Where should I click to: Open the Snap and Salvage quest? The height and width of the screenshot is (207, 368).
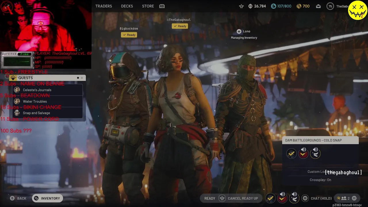[x=48, y=113]
